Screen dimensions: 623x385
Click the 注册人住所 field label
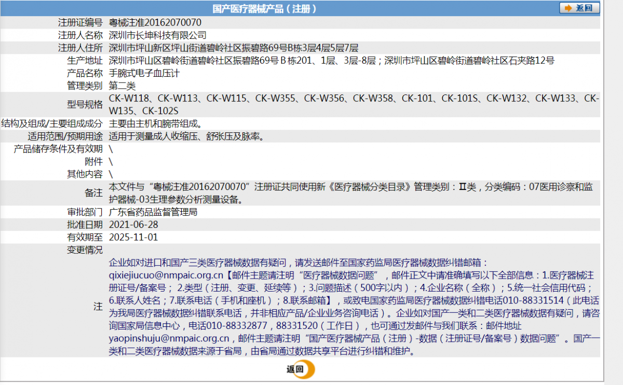(x=80, y=48)
